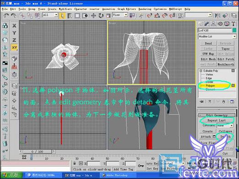Switch to the Motion command panel tab
Viewport: 239px width, 179px height.
point(220,24)
